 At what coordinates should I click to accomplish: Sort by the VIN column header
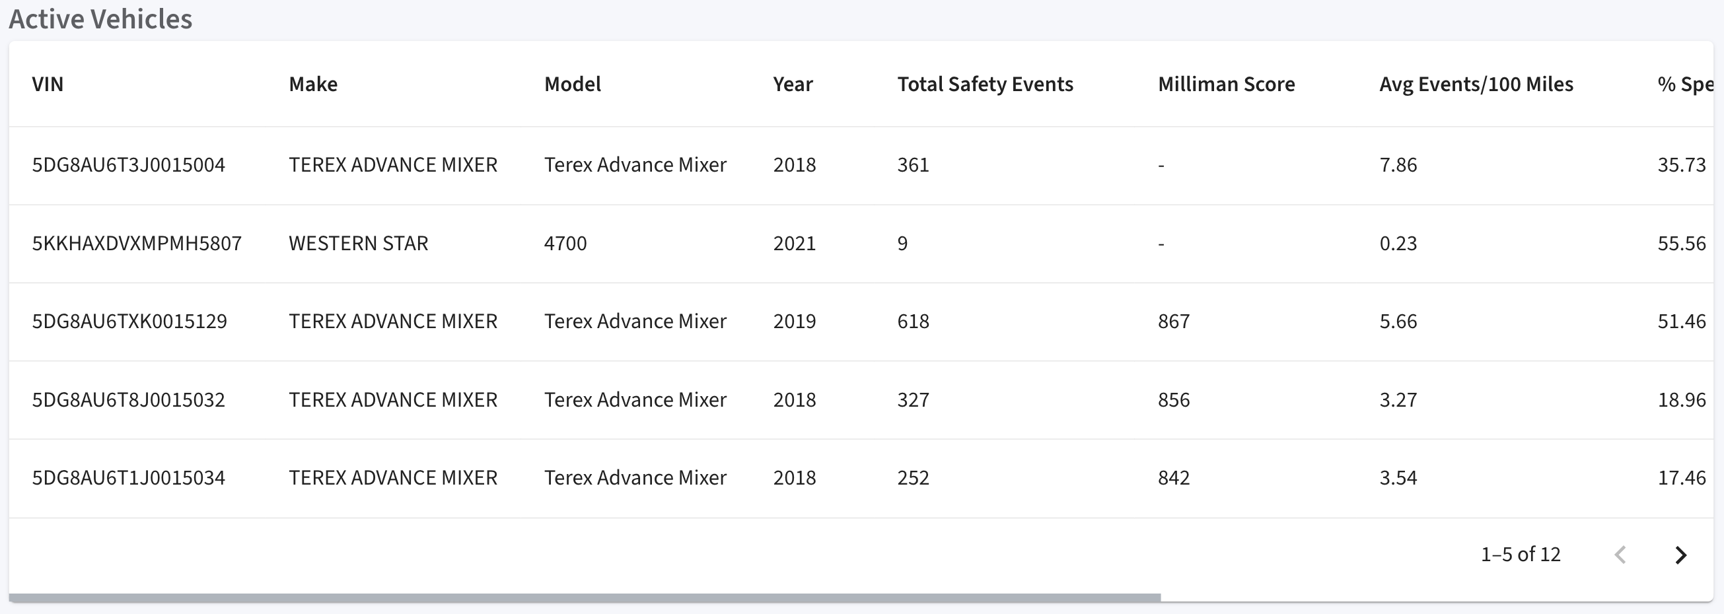[x=48, y=85]
